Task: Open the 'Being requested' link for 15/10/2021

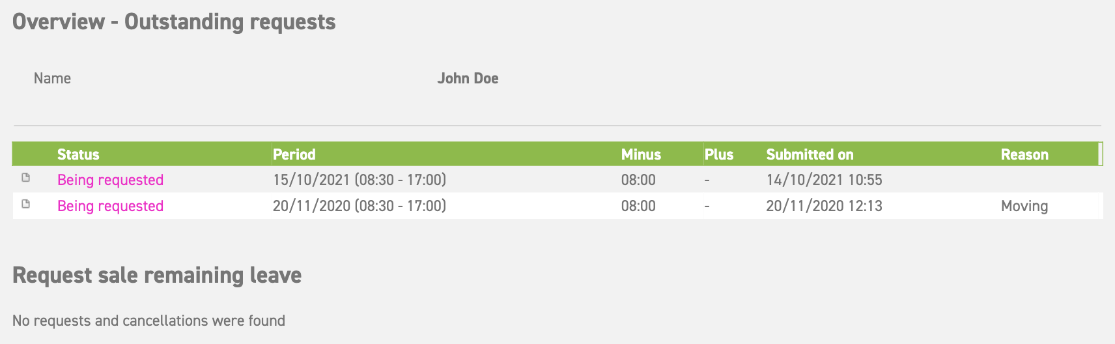Action: (x=110, y=180)
